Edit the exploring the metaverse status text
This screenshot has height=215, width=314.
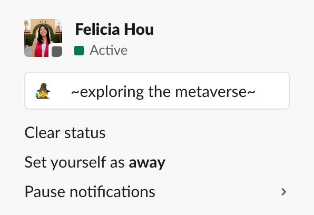pyautogui.click(x=163, y=92)
